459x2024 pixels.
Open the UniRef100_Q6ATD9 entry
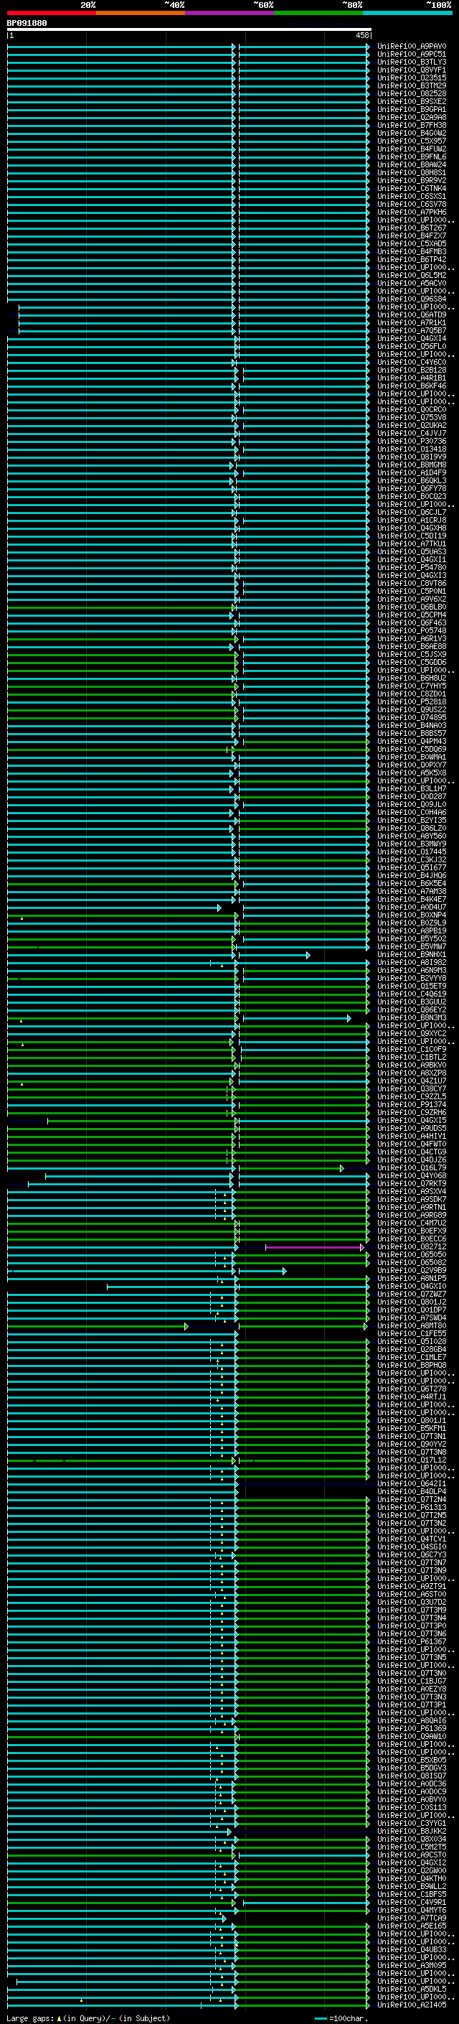tap(412, 315)
